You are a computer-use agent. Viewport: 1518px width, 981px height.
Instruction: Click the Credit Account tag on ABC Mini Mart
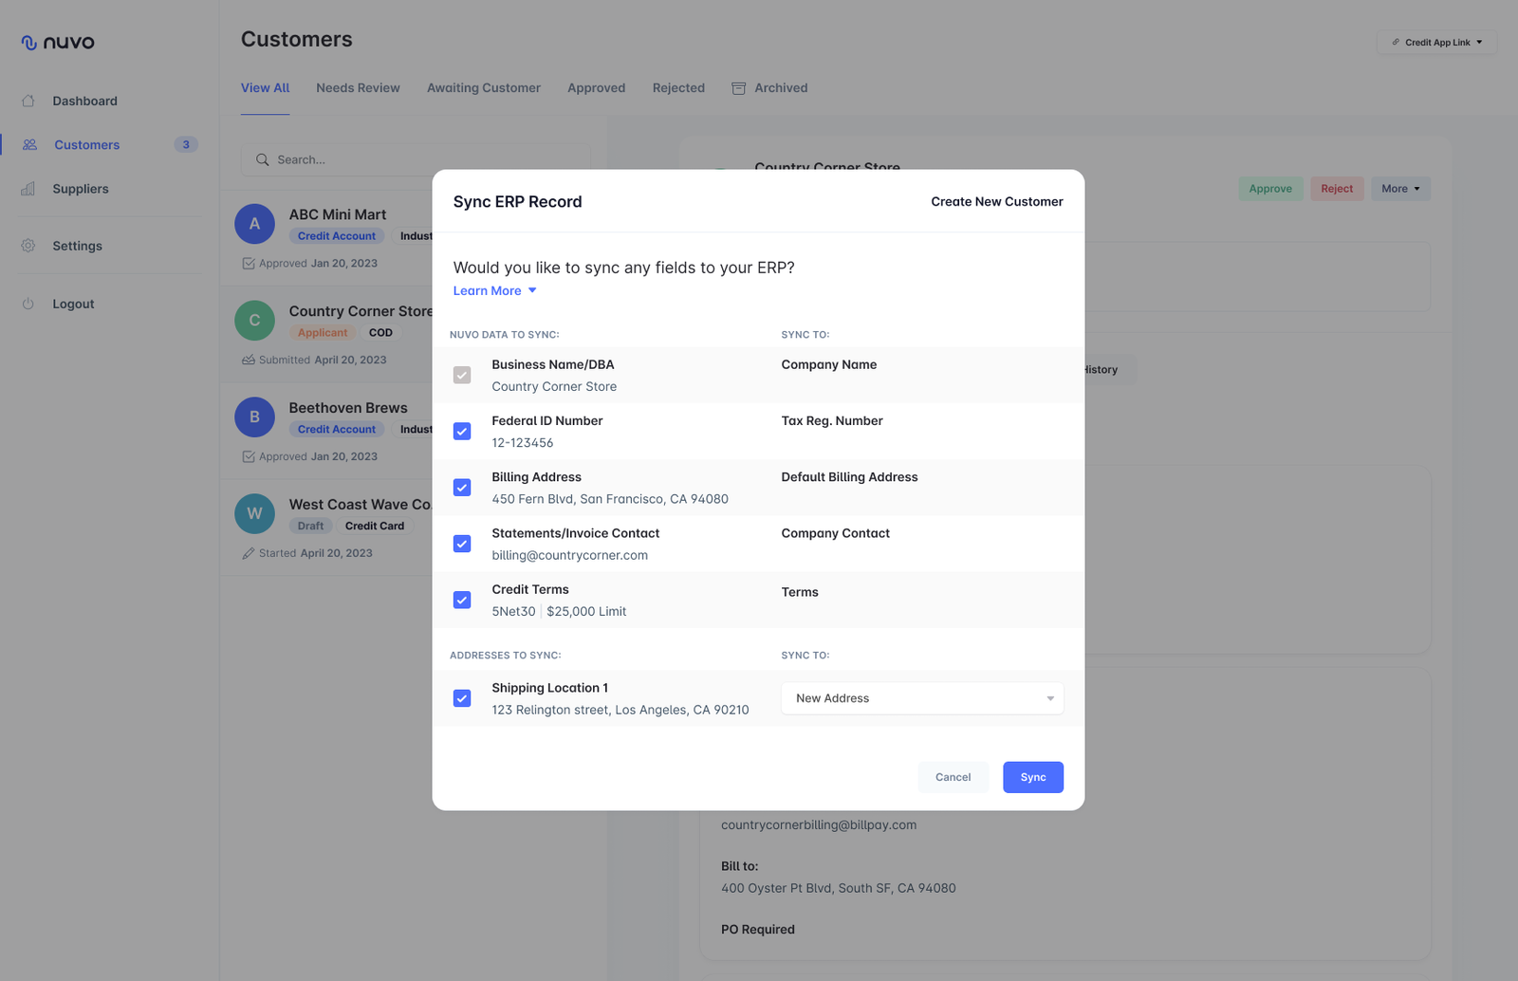337,236
